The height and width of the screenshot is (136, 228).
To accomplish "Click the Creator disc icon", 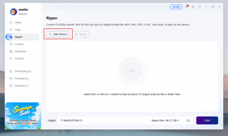I will [x=11, y=44].
